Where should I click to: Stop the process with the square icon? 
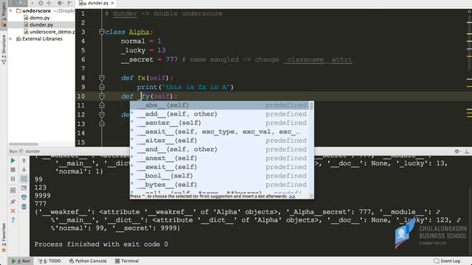coord(13,170)
